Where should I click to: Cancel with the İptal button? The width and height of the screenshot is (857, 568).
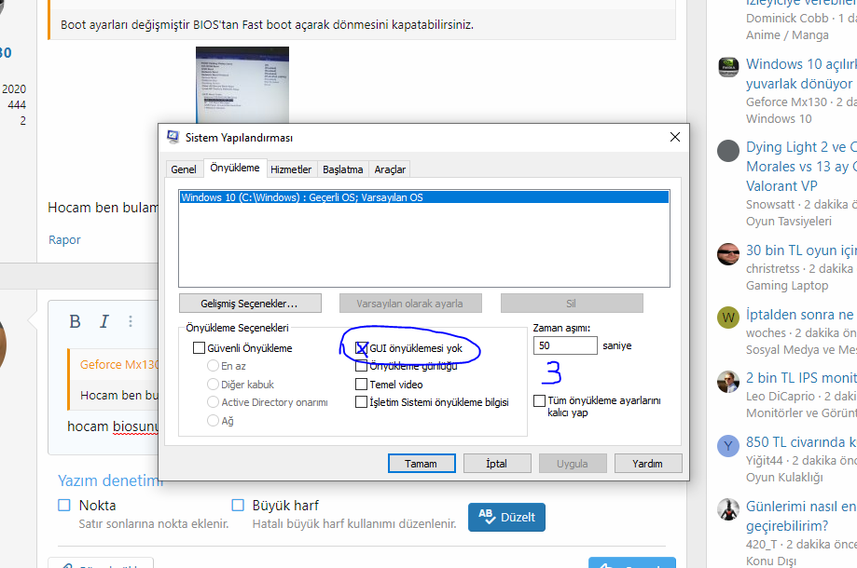pyautogui.click(x=497, y=464)
